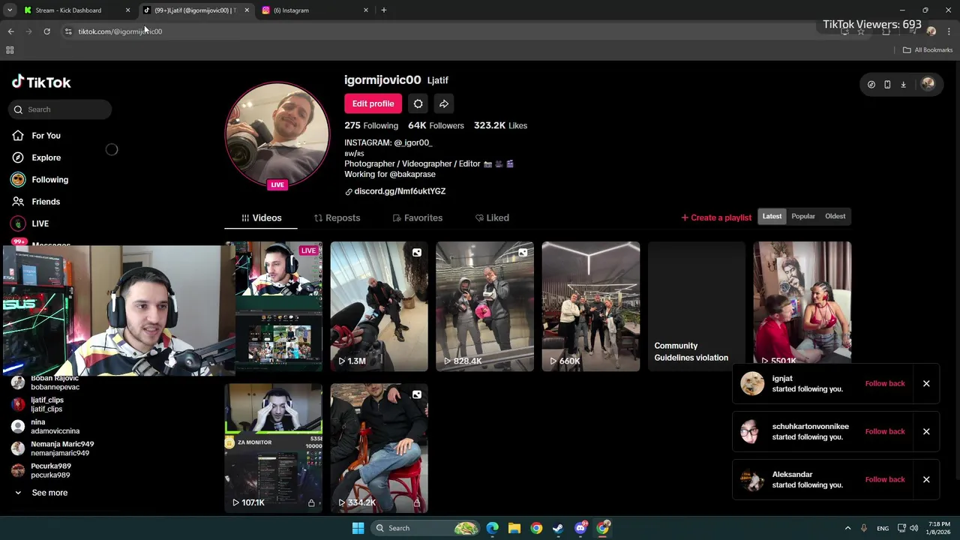This screenshot has height=540, width=960.
Task: Click the Edit profile button
Action: click(373, 103)
